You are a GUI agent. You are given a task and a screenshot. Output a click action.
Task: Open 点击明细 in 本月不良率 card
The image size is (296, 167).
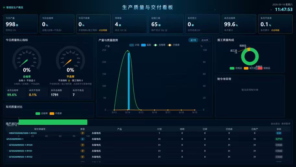pos(275,30)
